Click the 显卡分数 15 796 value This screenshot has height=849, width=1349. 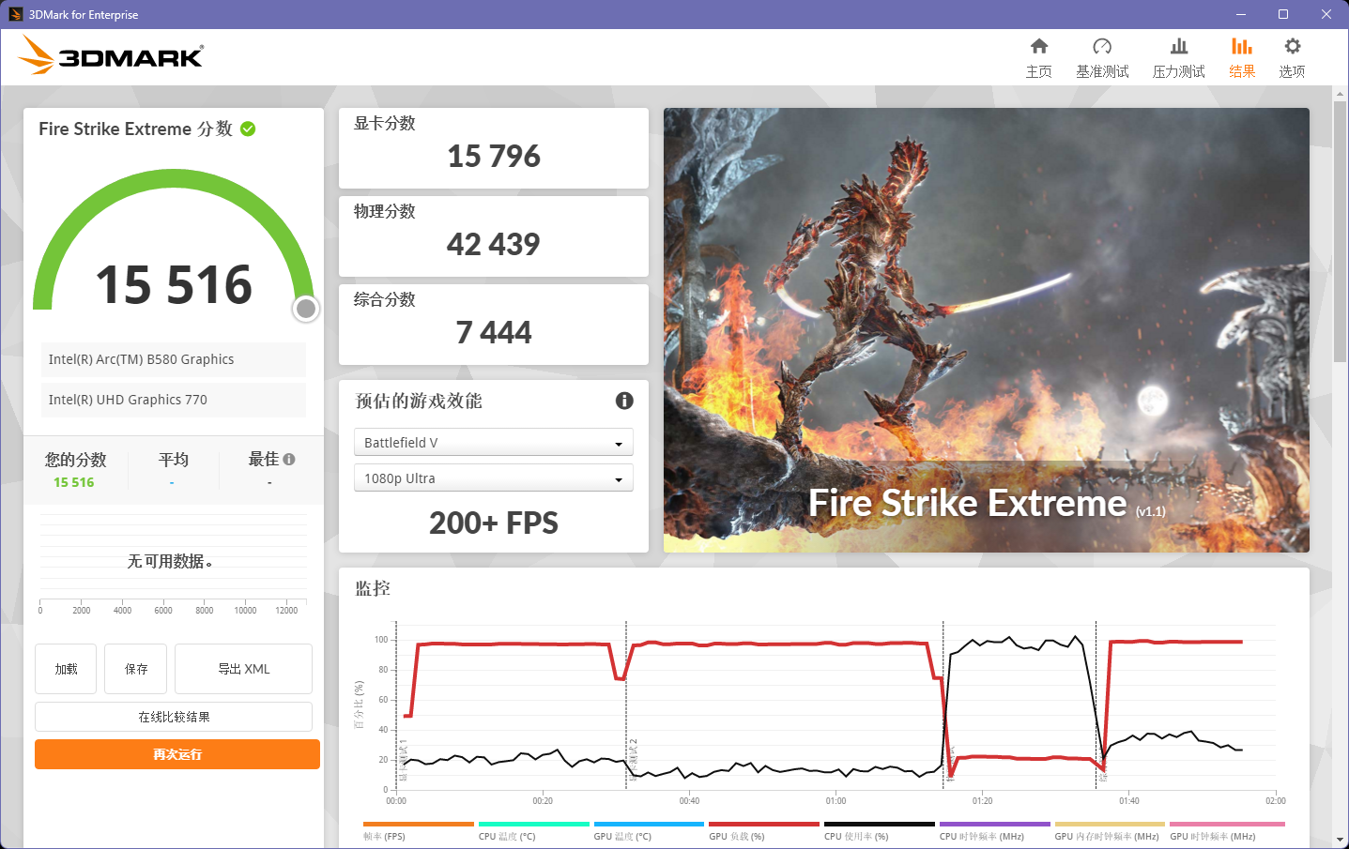pyautogui.click(x=494, y=156)
